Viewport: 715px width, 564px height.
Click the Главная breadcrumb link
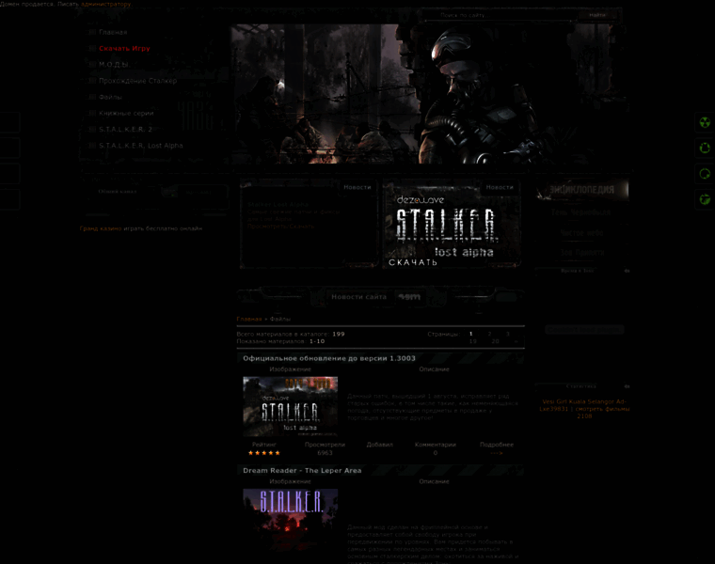point(249,320)
